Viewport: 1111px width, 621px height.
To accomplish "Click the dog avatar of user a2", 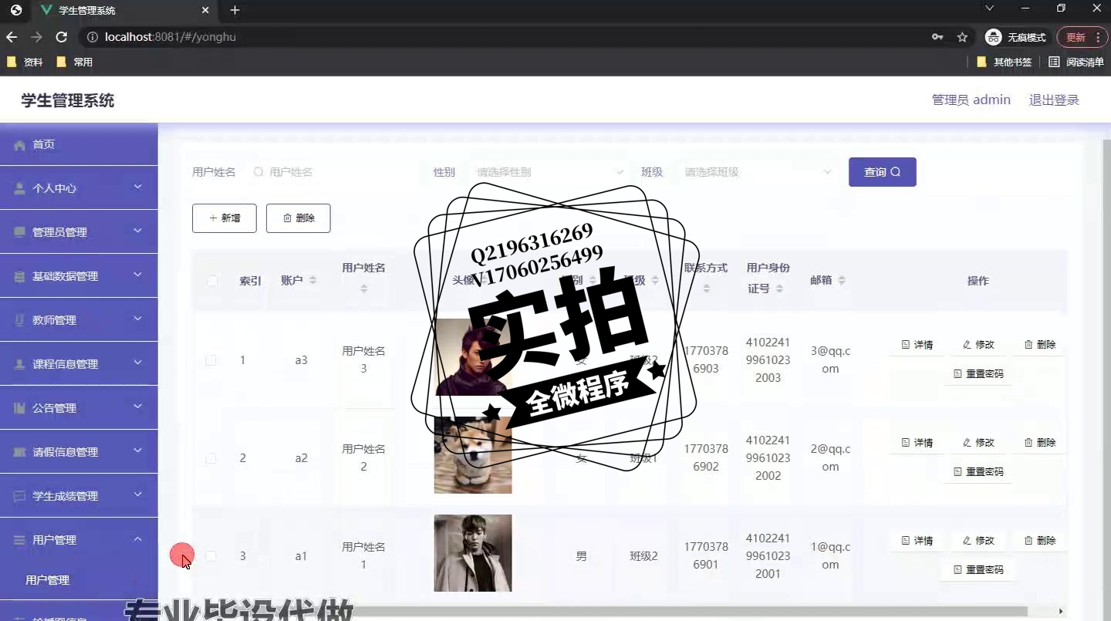I will point(473,455).
